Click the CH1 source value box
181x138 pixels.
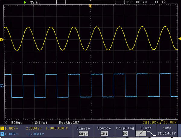(104, 133)
